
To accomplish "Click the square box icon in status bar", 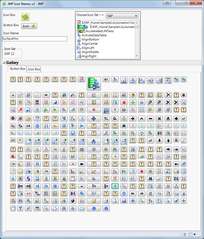I will tap(190, 234).
